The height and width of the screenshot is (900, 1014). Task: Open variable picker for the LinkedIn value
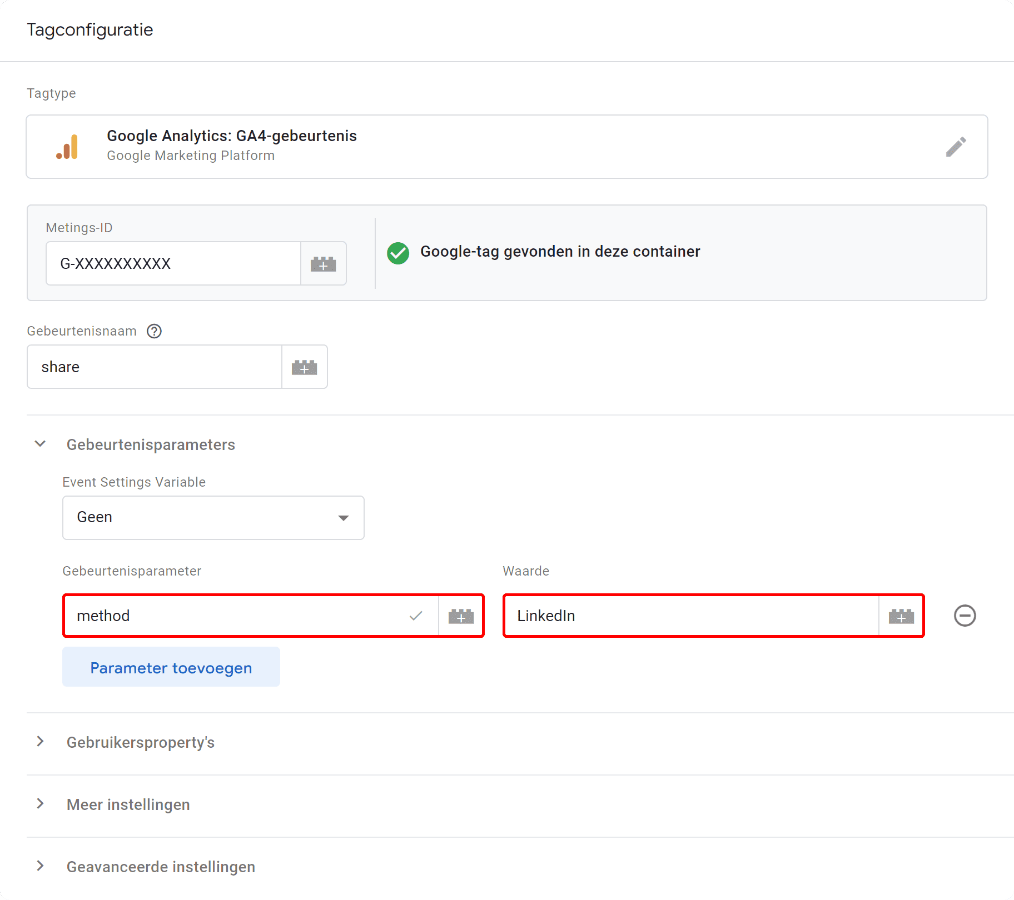point(901,616)
